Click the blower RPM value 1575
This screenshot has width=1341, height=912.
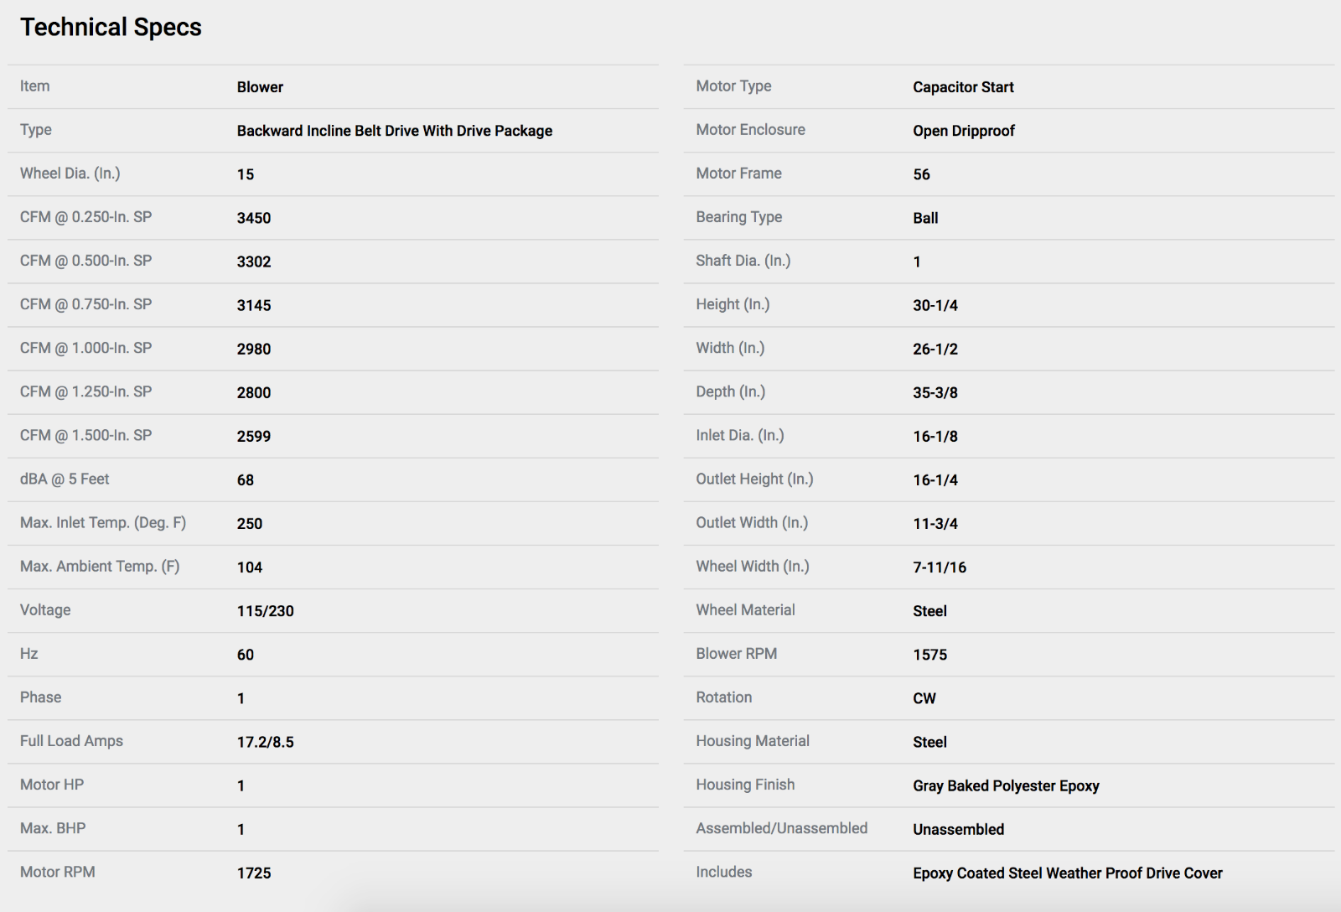[930, 655]
